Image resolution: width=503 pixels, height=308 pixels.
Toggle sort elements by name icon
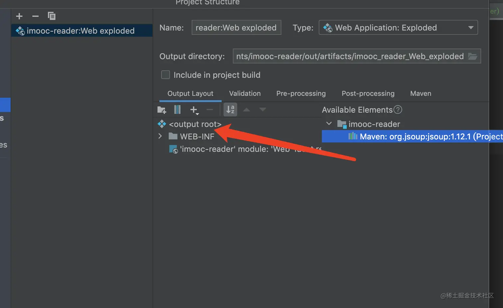point(230,110)
